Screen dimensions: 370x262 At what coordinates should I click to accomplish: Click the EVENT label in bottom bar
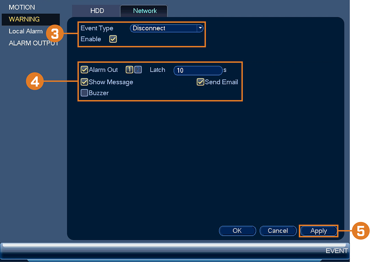pos(337,251)
